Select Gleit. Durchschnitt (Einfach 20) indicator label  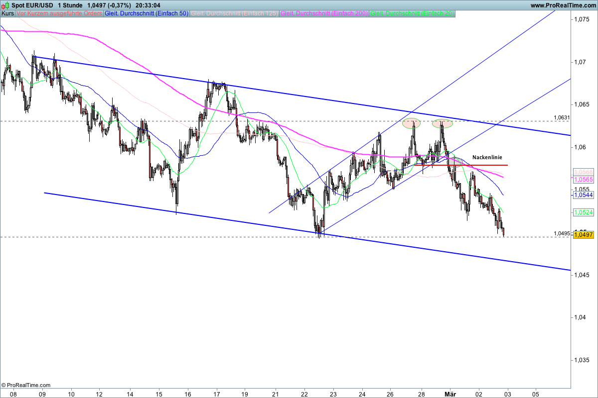tap(412, 13)
